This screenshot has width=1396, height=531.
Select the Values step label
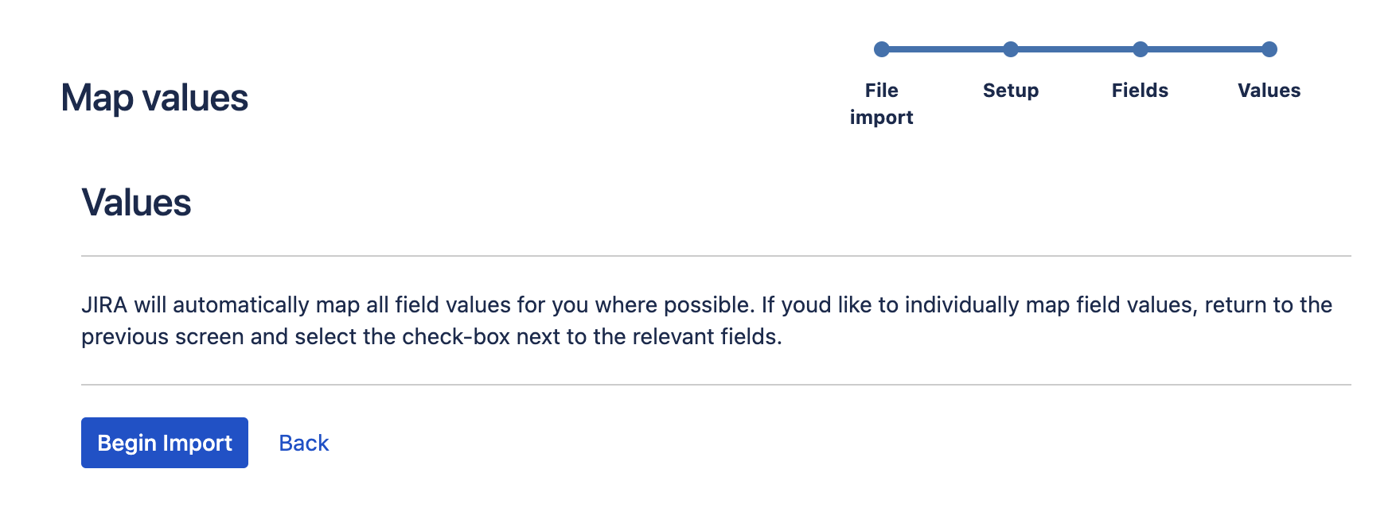[1269, 91]
